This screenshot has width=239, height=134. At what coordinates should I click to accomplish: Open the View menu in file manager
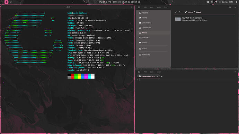[159, 7]
